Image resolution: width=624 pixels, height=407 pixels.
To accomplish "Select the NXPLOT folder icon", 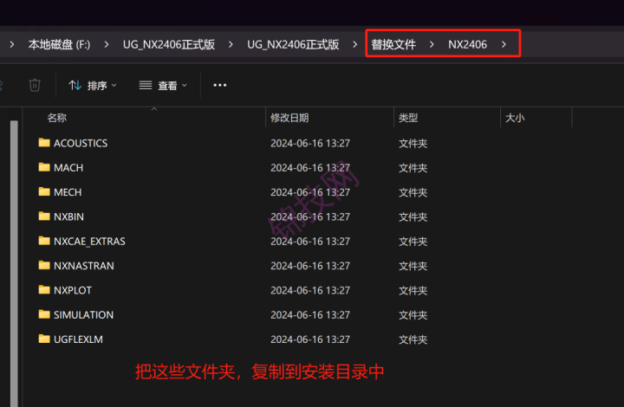I will tap(44, 290).
